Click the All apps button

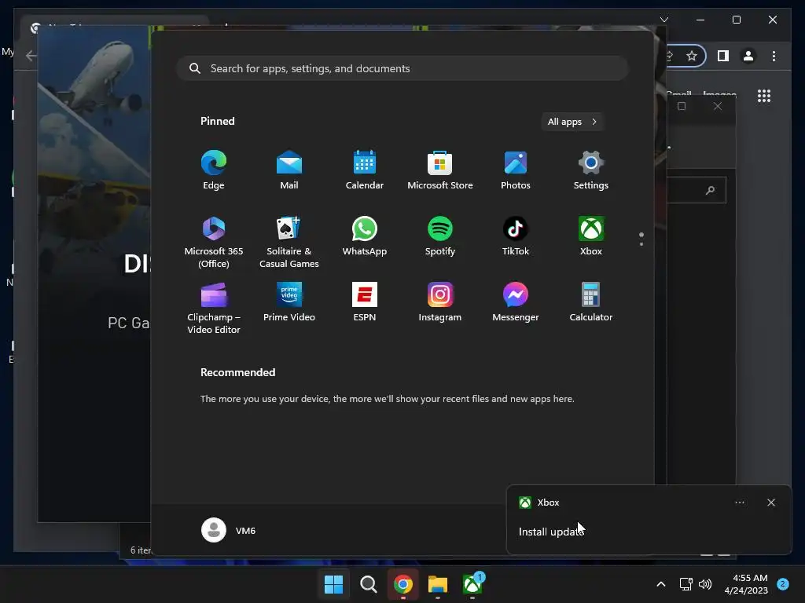tap(572, 122)
